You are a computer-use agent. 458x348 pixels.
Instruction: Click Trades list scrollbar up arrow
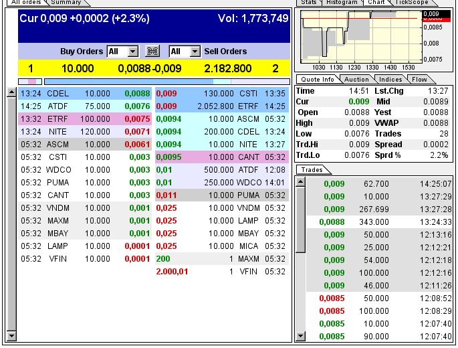pyautogui.click(x=300, y=182)
